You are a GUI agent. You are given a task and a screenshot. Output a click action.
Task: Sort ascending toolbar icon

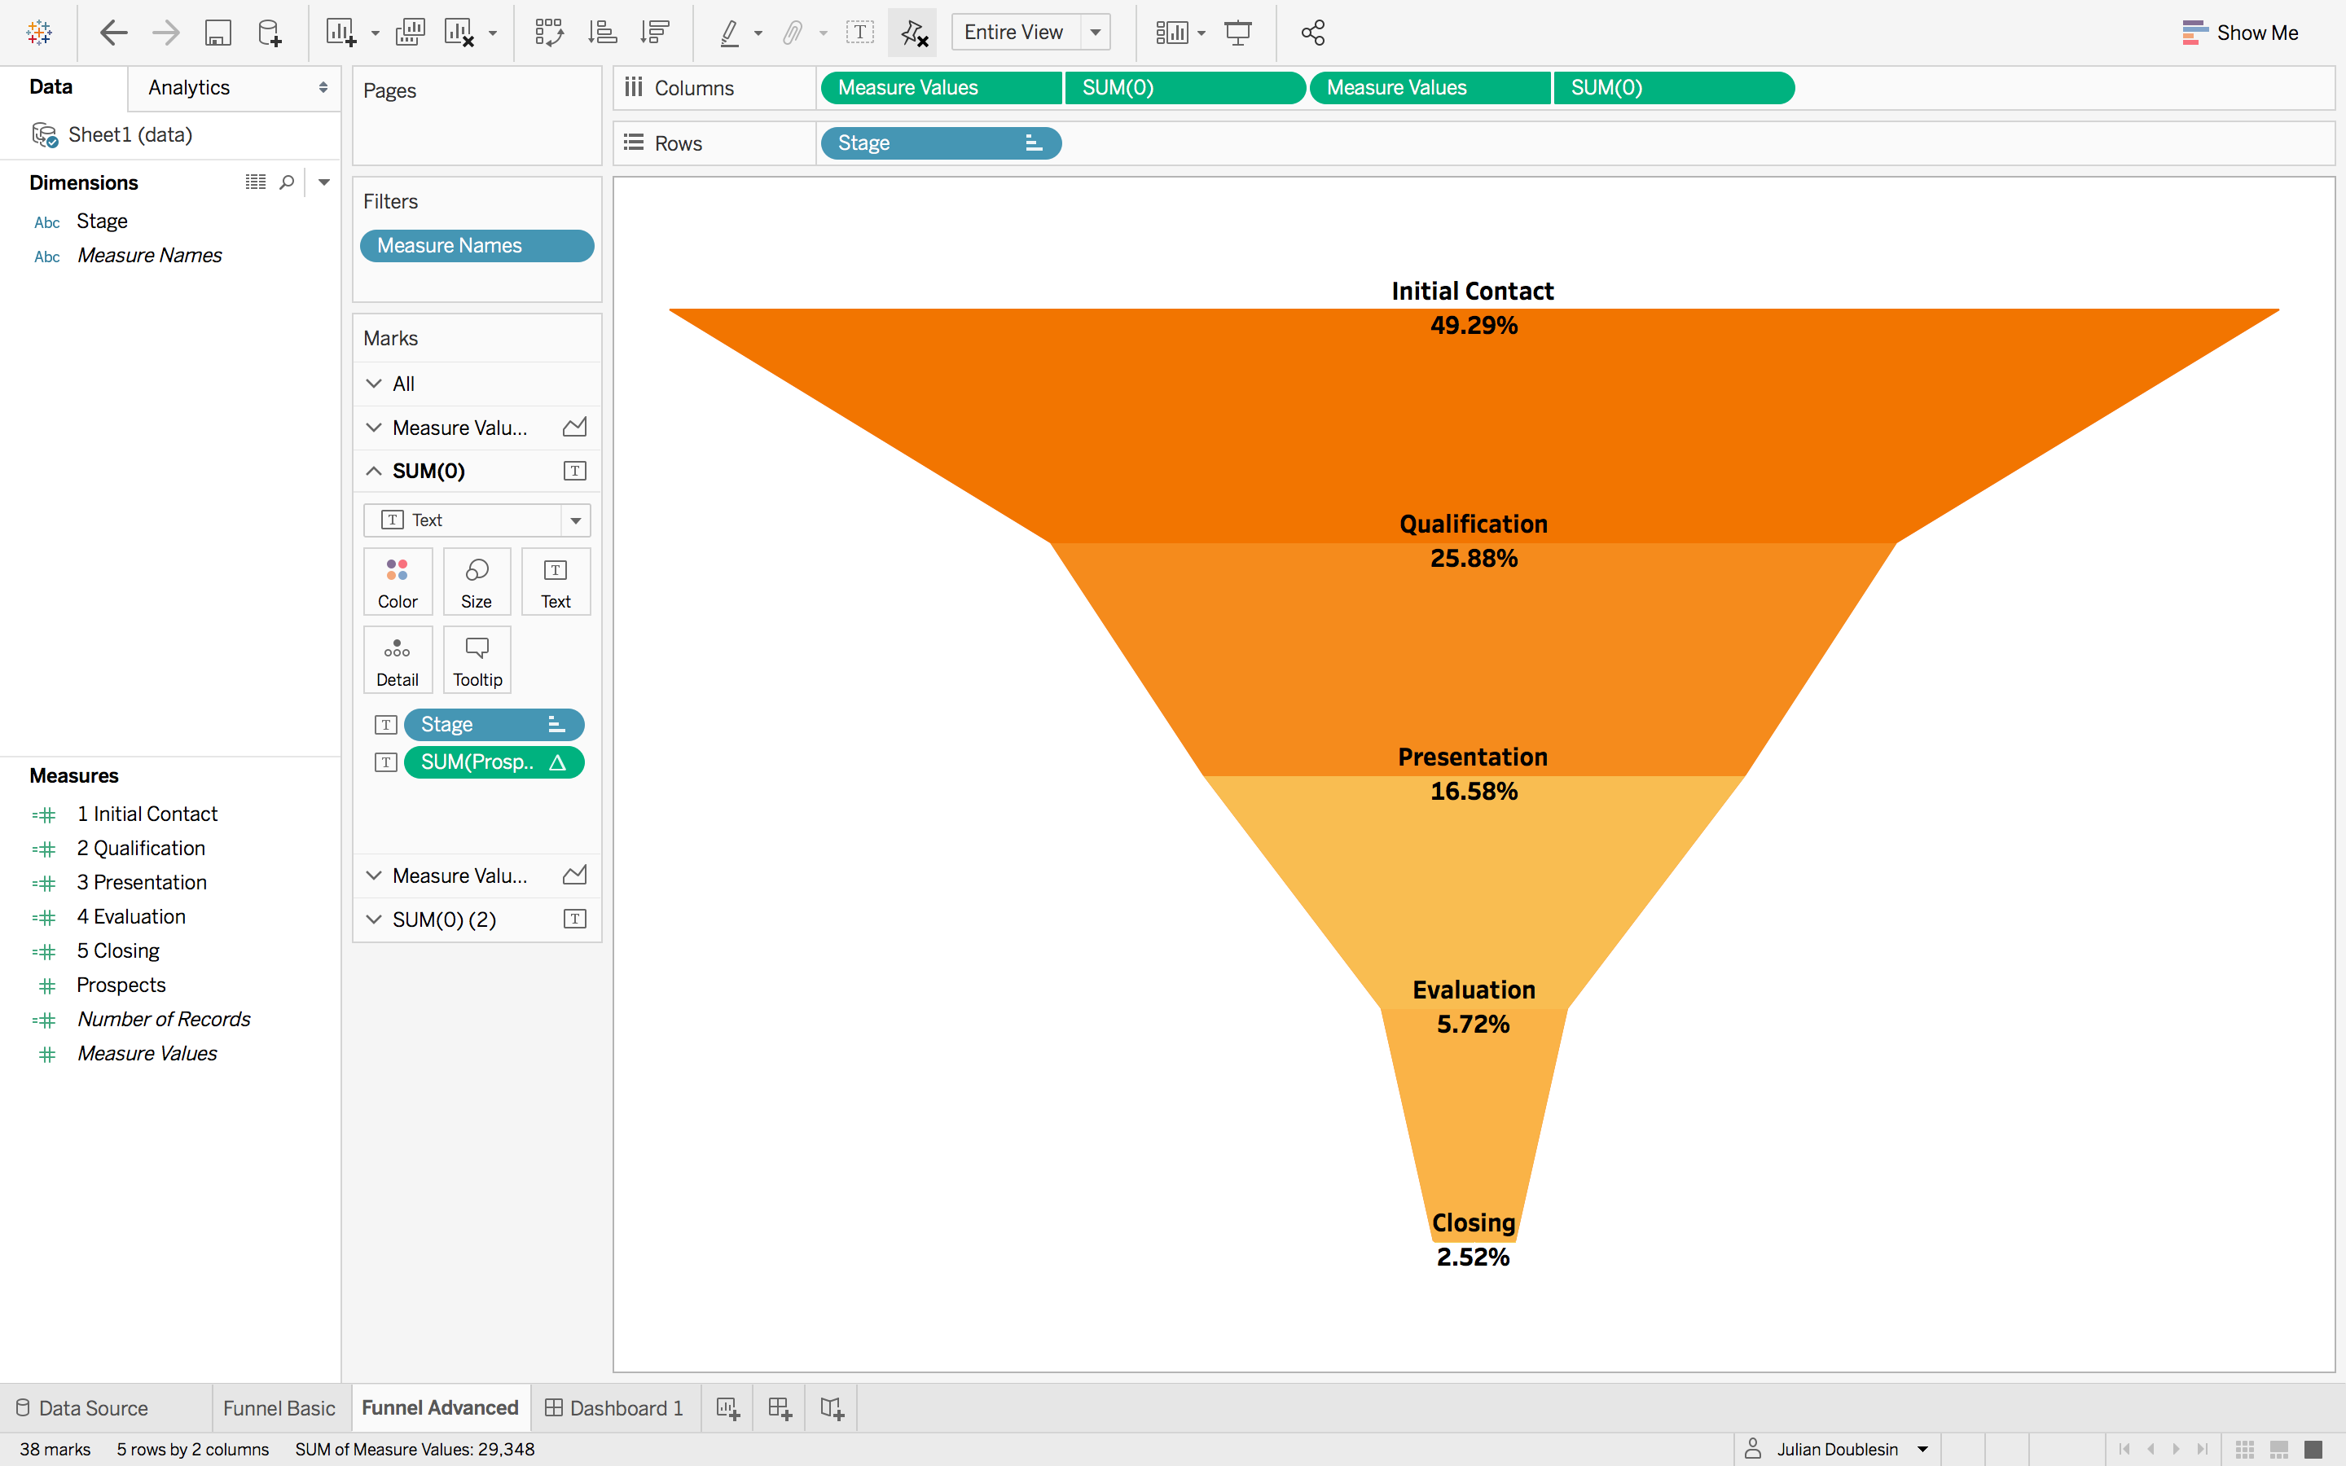point(602,32)
